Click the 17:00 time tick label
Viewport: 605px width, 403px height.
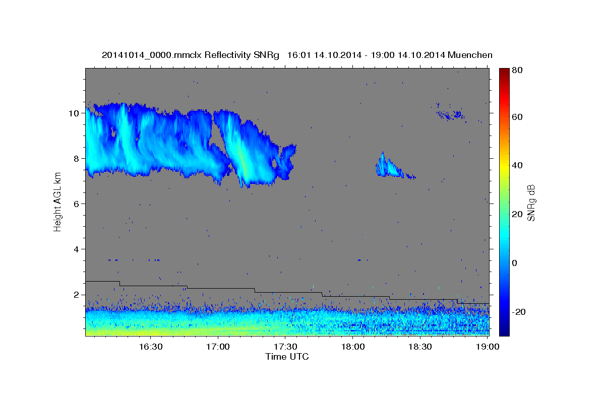[217, 347]
